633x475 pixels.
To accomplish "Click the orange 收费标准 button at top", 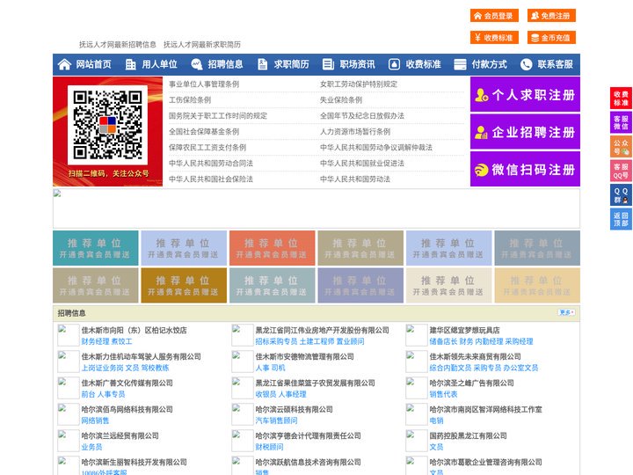I will click(494, 38).
